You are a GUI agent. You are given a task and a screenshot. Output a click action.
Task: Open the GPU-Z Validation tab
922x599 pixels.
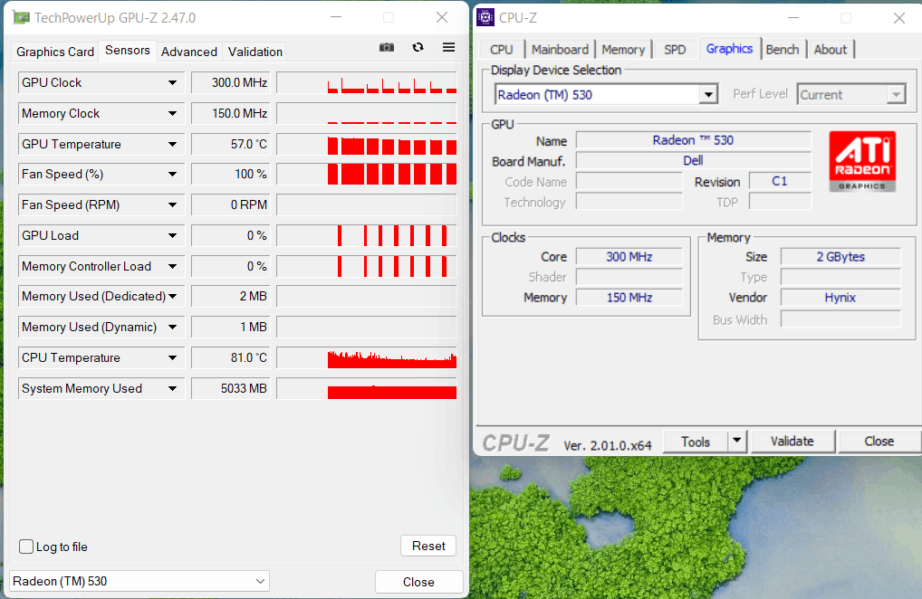click(x=255, y=52)
